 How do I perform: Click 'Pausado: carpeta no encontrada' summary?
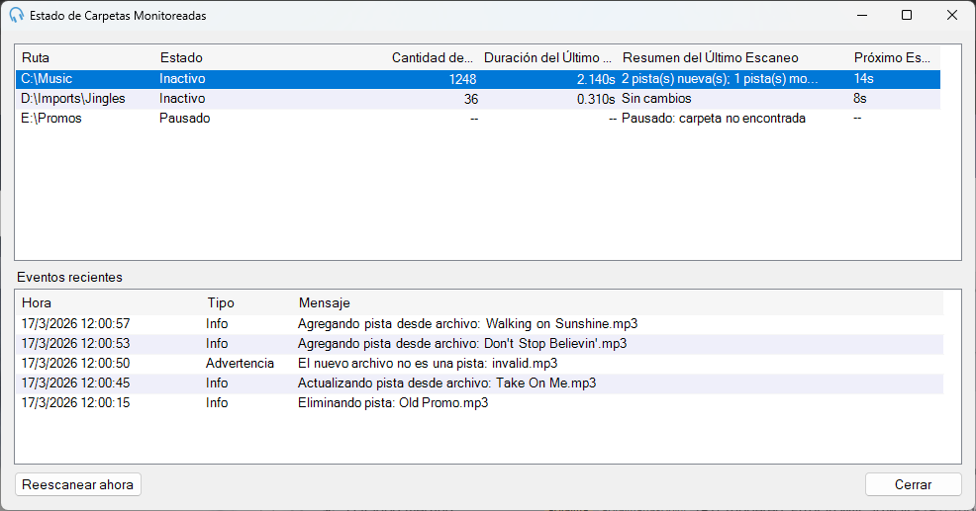[x=714, y=119]
